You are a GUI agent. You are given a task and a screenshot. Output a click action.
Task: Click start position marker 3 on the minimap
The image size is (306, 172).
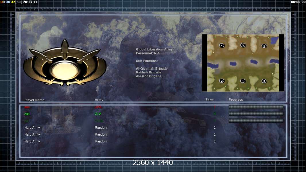pos(264,81)
